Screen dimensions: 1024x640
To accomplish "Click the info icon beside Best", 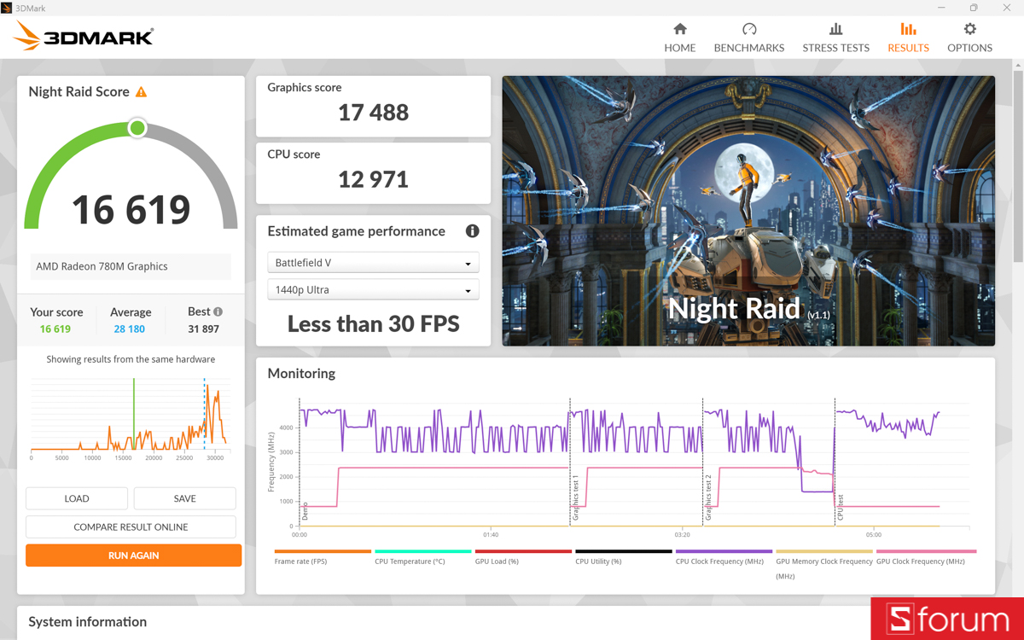I will [218, 312].
